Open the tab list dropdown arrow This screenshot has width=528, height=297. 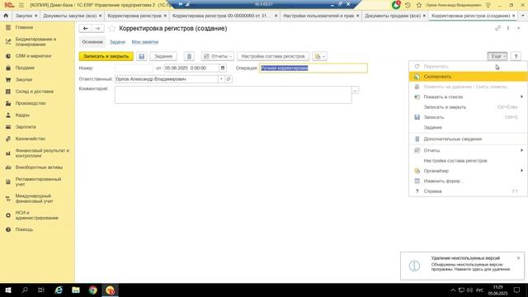pyautogui.click(x=522, y=16)
